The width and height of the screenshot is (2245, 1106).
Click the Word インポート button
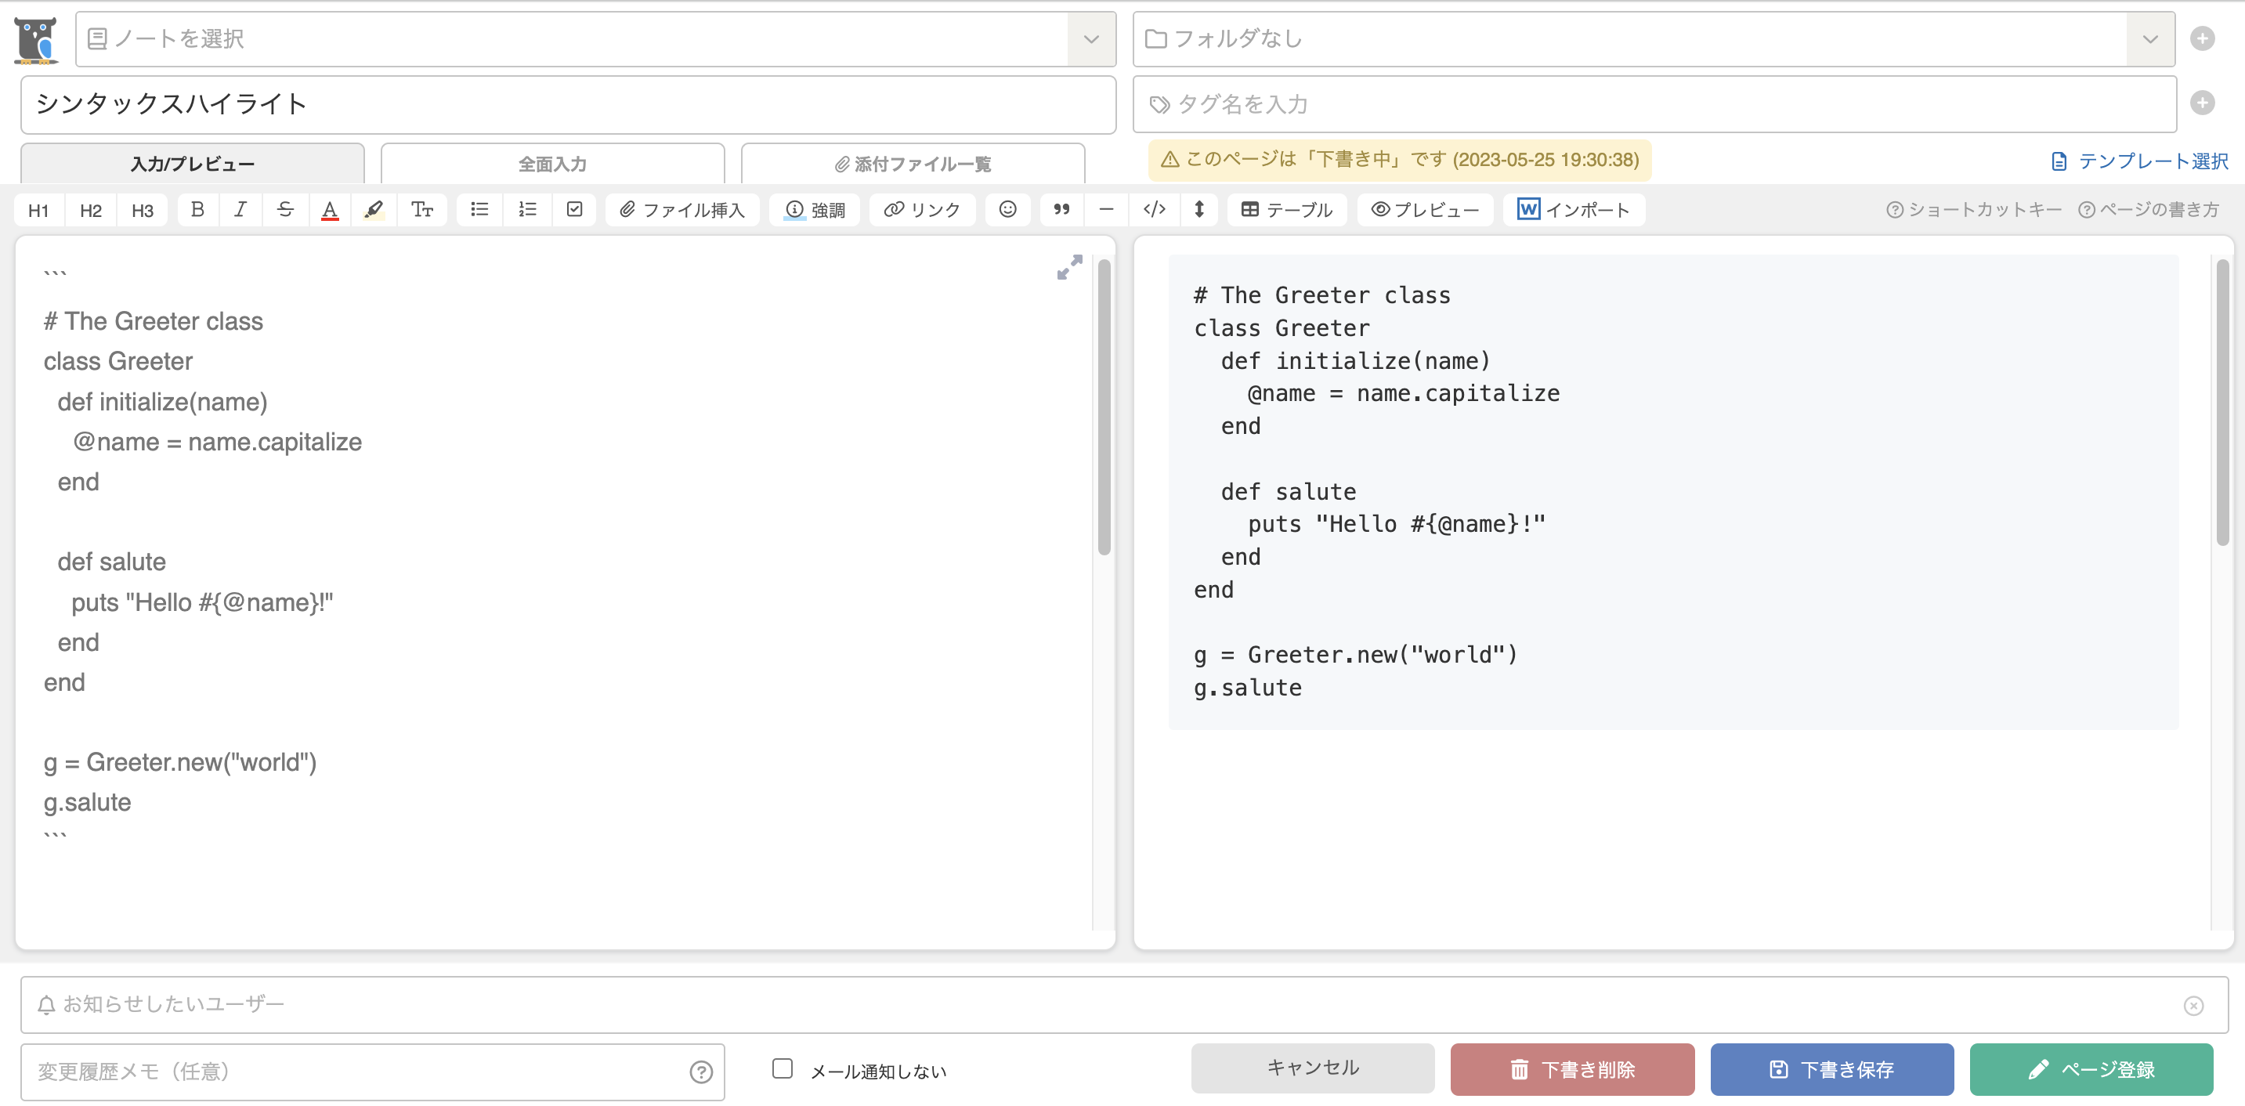tap(1574, 210)
